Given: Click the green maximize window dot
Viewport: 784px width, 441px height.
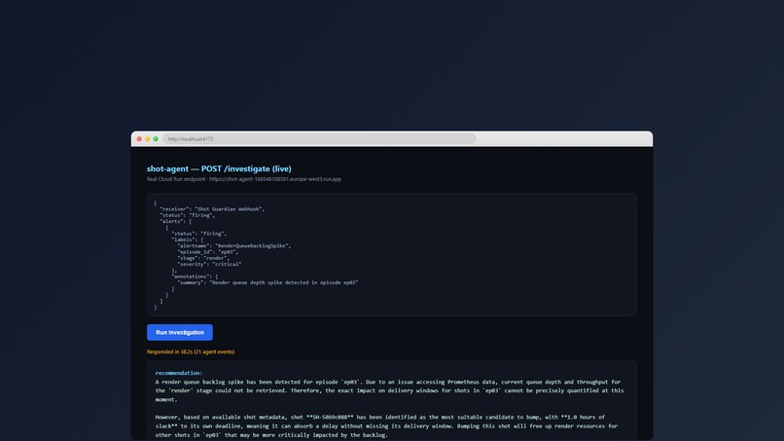Looking at the screenshot, I should coord(156,138).
